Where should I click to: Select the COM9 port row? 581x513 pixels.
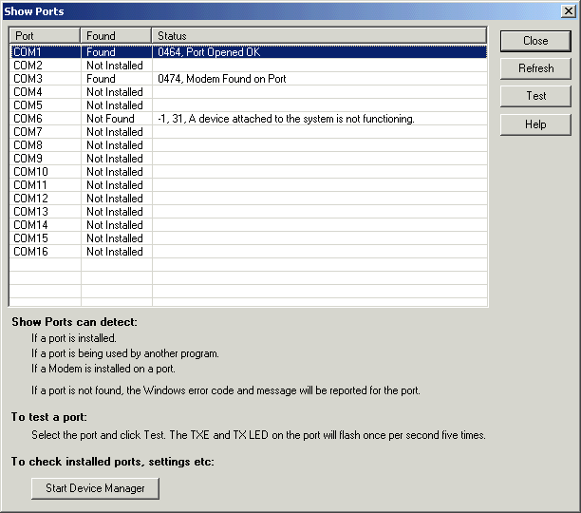[x=249, y=159]
